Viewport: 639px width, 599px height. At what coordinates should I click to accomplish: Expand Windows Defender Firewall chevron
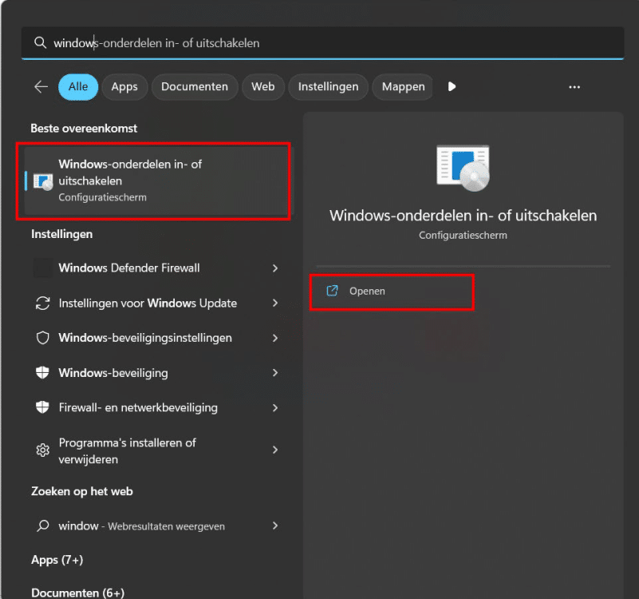point(275,268)
